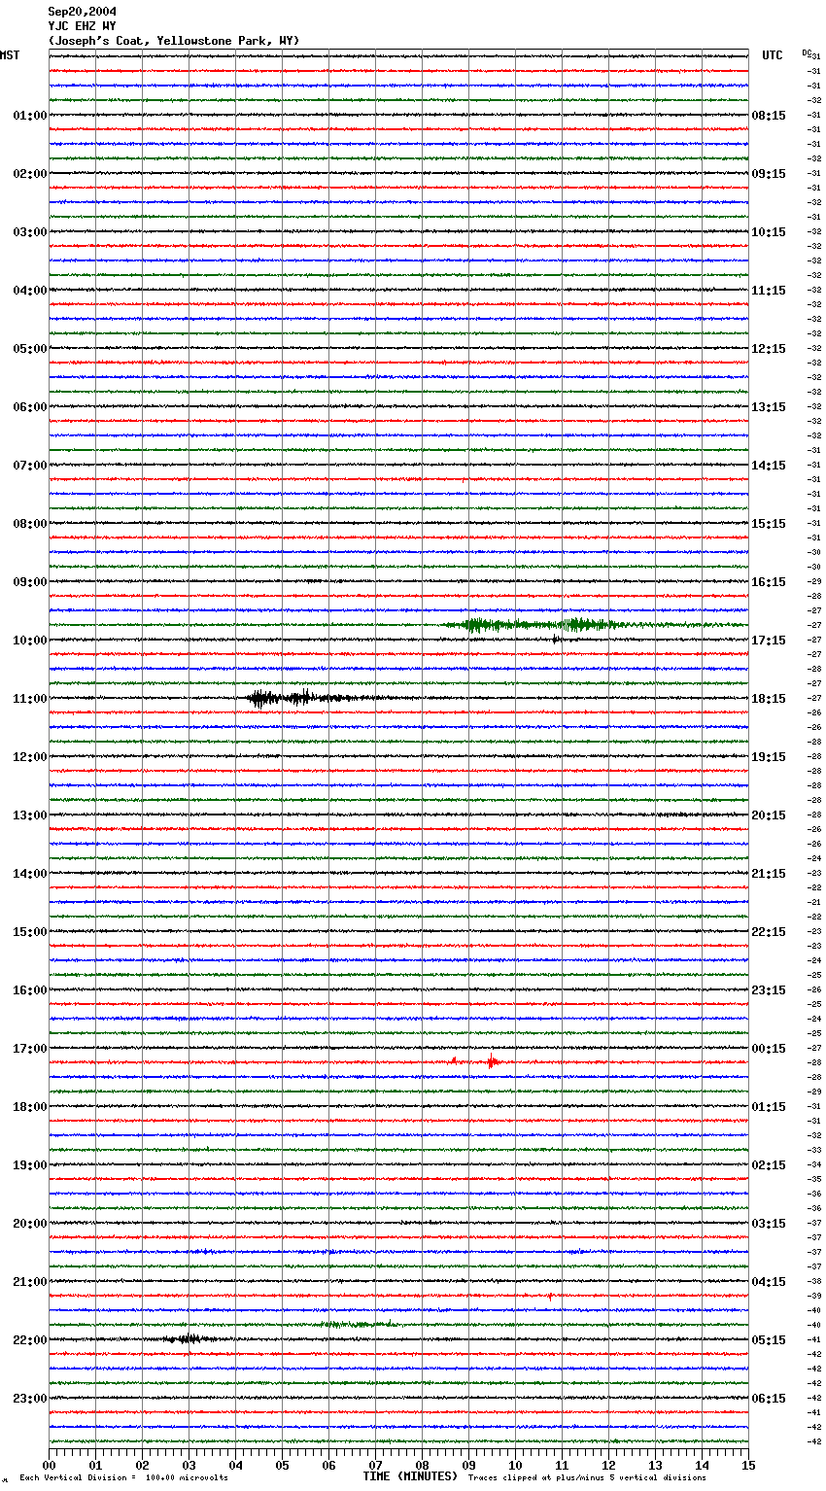This screenshot has width=826, height=1491.
Task: Click the MST time zone label
Action: pos(10,55)
